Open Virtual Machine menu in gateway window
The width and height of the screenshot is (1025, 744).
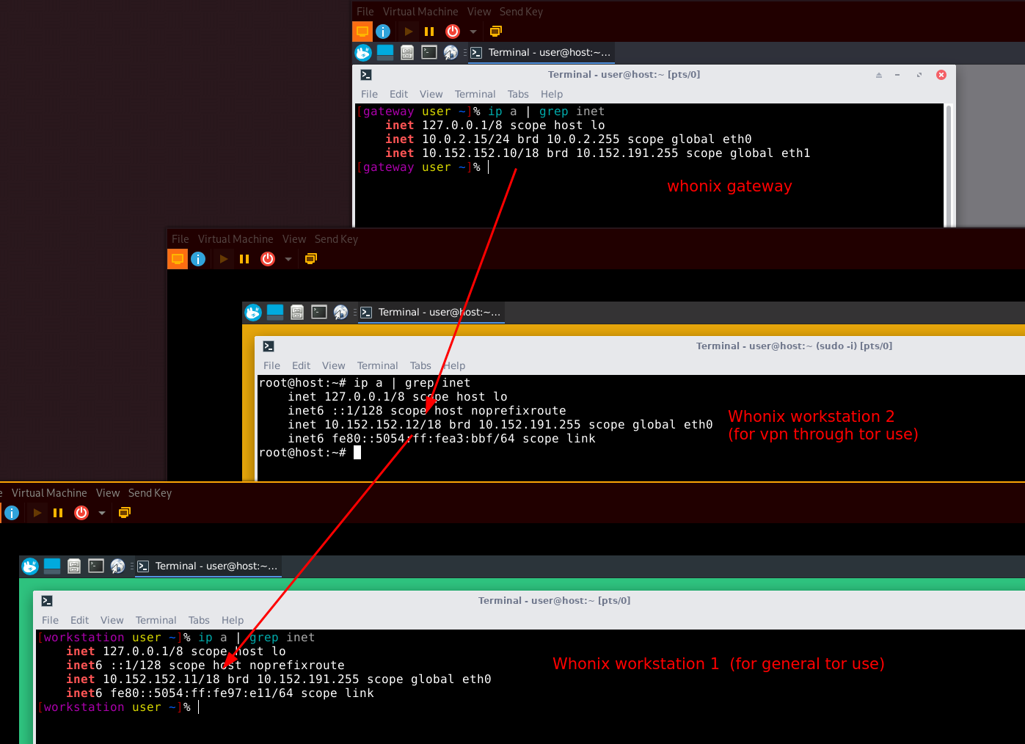coord(420,12)
